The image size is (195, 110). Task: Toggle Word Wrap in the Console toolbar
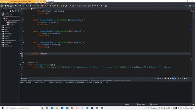click(171, 79)
